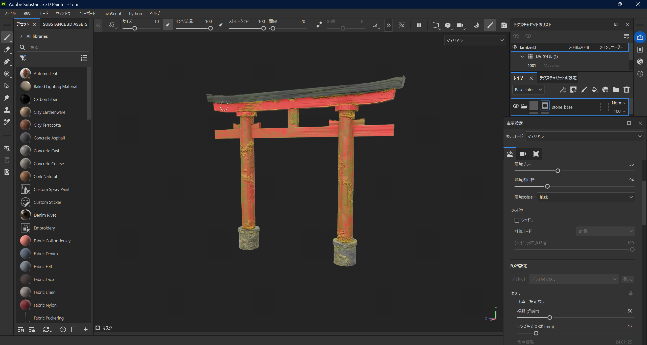Open the camera screenshot tool in the toolbar

(x=504, y=25)
